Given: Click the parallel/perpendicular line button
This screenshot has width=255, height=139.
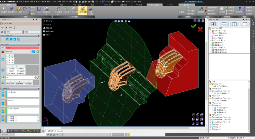Looking at the screenshot, I should 190,11.
